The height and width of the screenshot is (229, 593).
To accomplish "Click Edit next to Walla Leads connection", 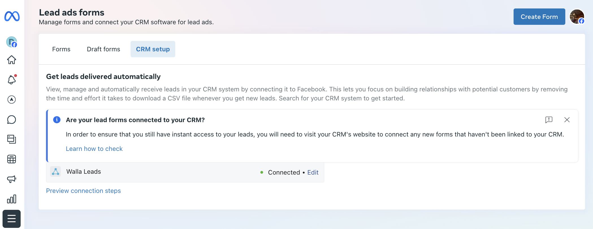I will [x=313, y=172].
